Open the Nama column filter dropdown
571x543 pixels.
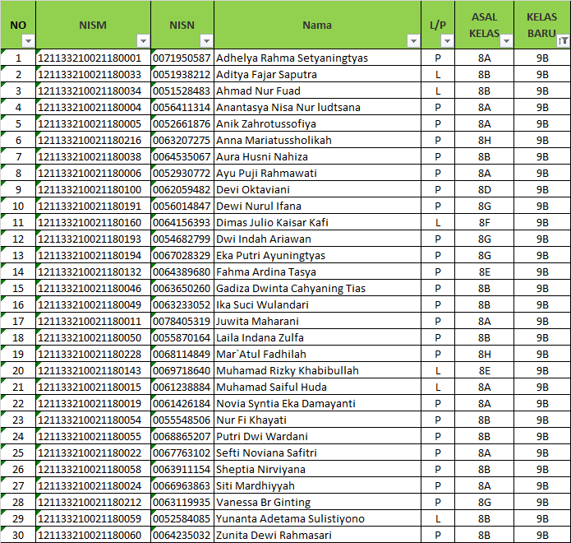tap(413, 41)
